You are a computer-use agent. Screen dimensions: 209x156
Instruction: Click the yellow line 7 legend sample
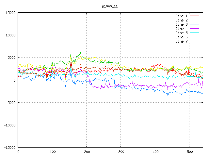(x=195, y=41)
